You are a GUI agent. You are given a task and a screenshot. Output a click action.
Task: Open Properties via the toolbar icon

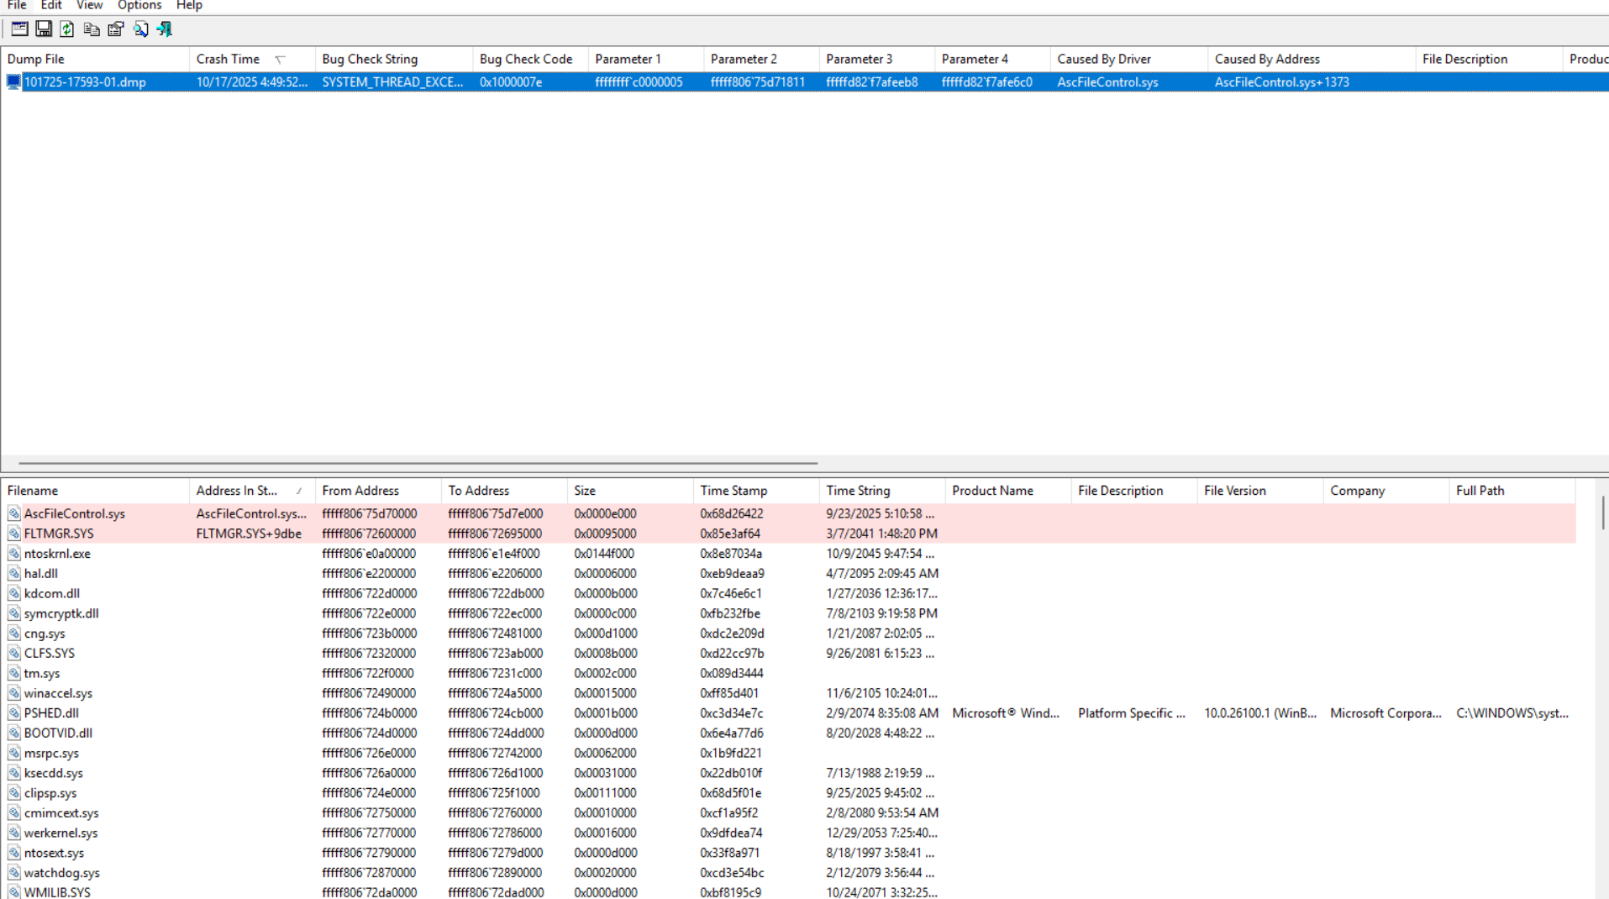coord(116,29)
